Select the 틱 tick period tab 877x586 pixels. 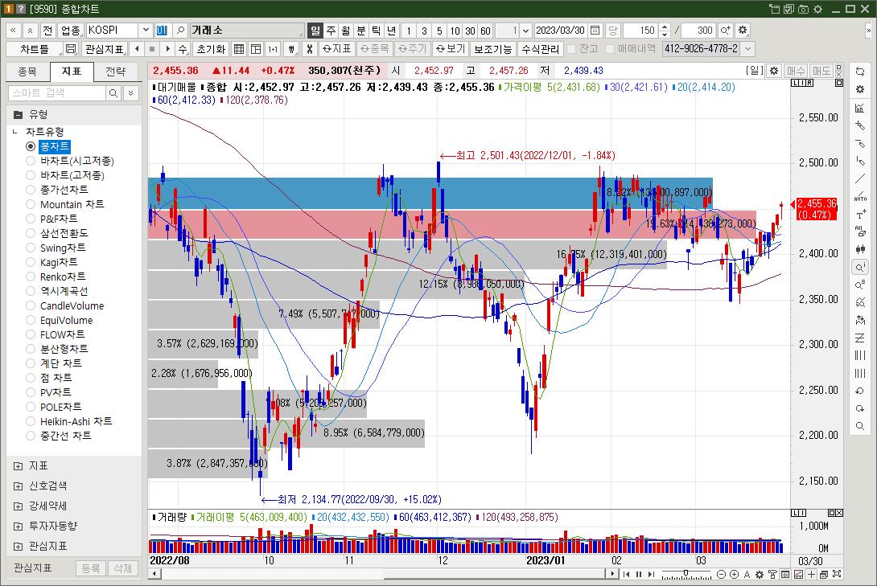pos(377,31)
